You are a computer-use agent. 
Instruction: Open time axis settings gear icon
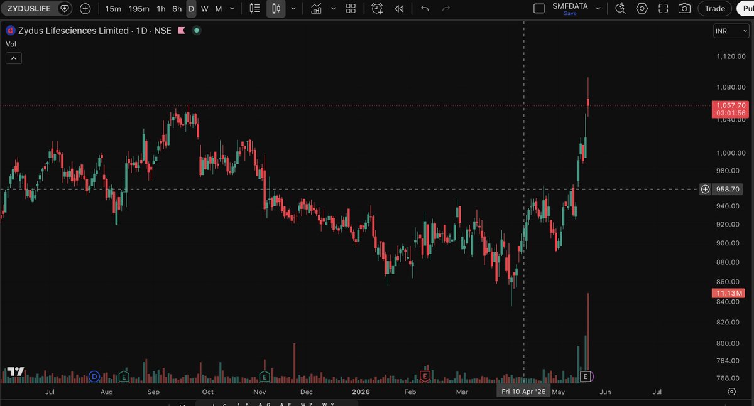(x=731, y=392)
